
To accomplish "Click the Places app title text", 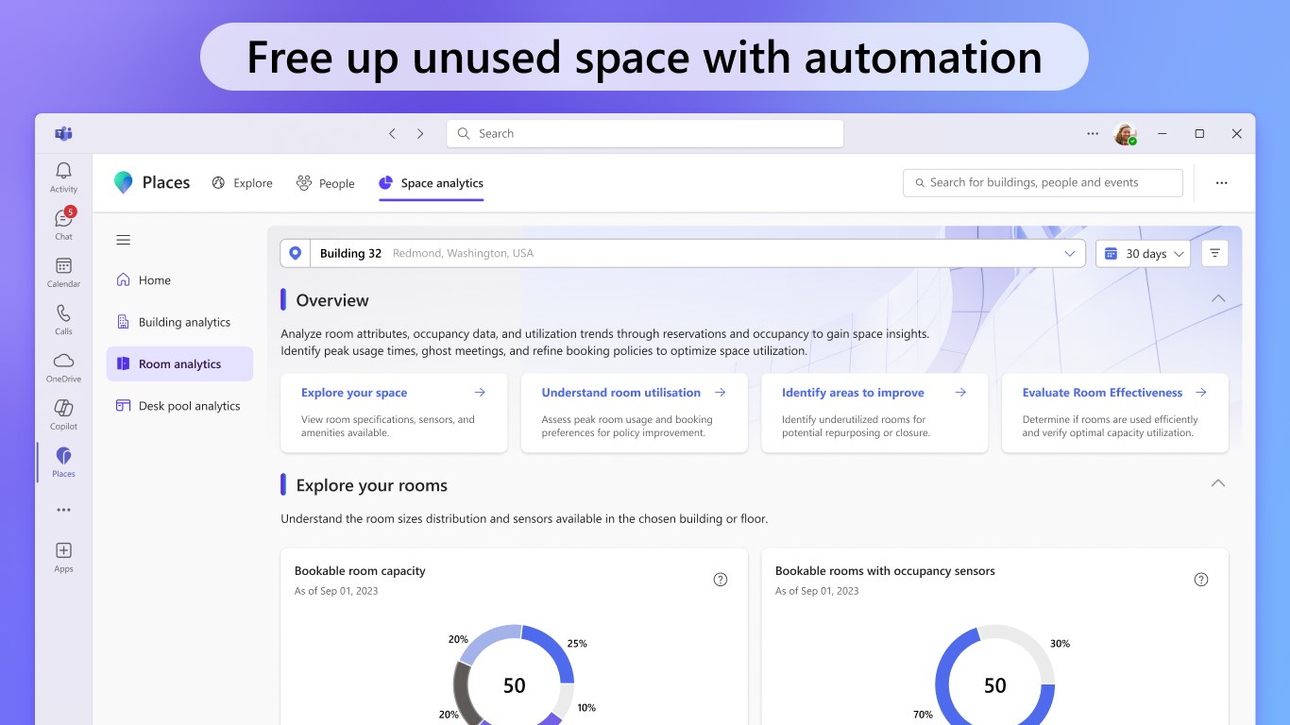I will (166, 182).
